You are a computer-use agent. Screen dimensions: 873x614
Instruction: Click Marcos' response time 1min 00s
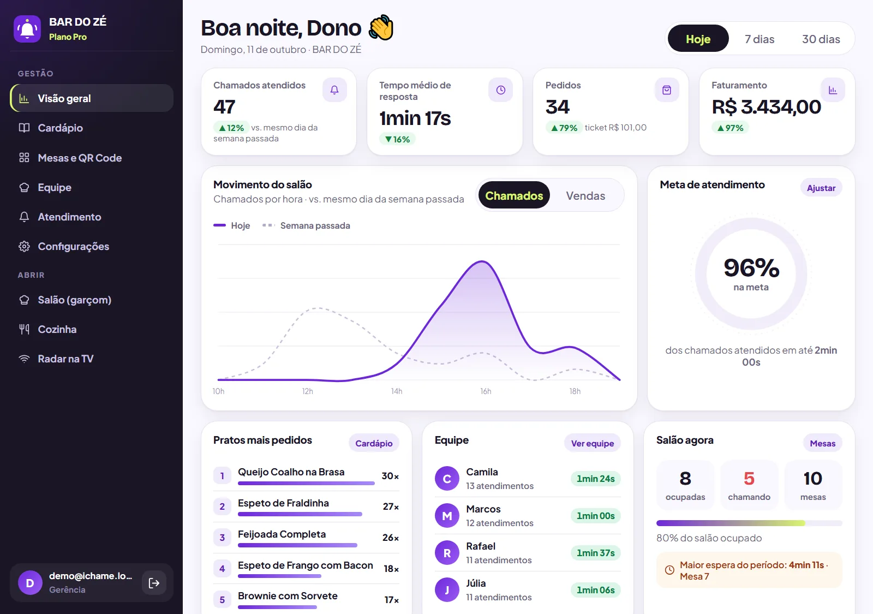tap(596, 516)
